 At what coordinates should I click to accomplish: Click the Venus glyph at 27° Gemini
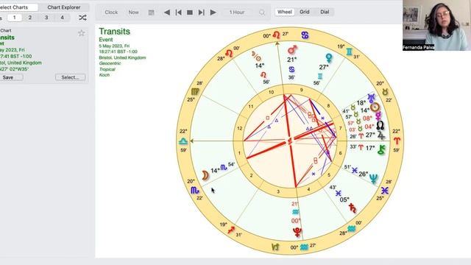click(329, 57)
